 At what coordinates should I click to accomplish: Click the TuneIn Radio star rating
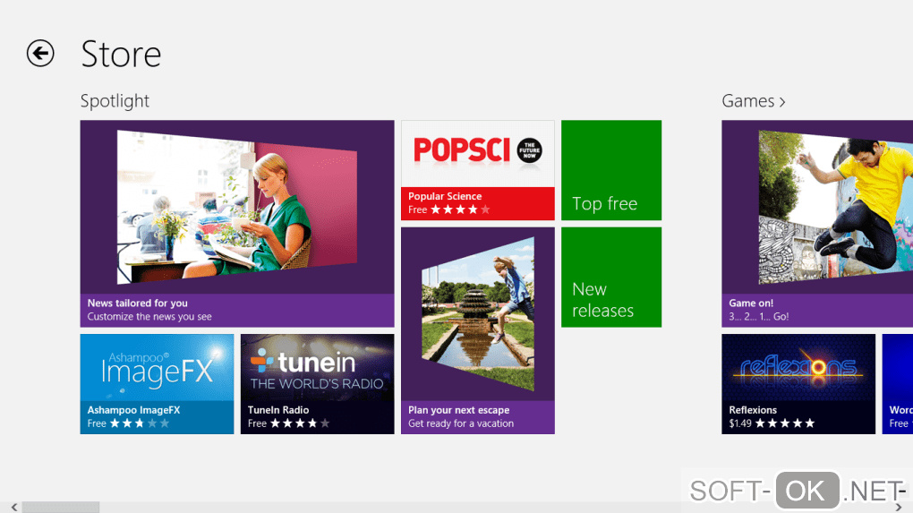pyautogui.click(x=300, y=423)
